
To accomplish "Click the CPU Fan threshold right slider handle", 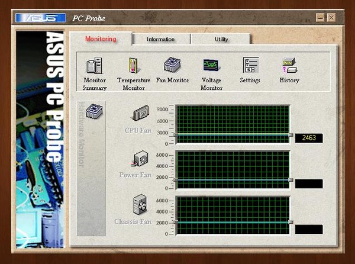I will 291,135.
